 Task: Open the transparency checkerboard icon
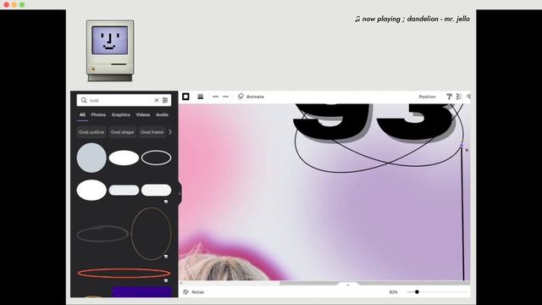459,97
